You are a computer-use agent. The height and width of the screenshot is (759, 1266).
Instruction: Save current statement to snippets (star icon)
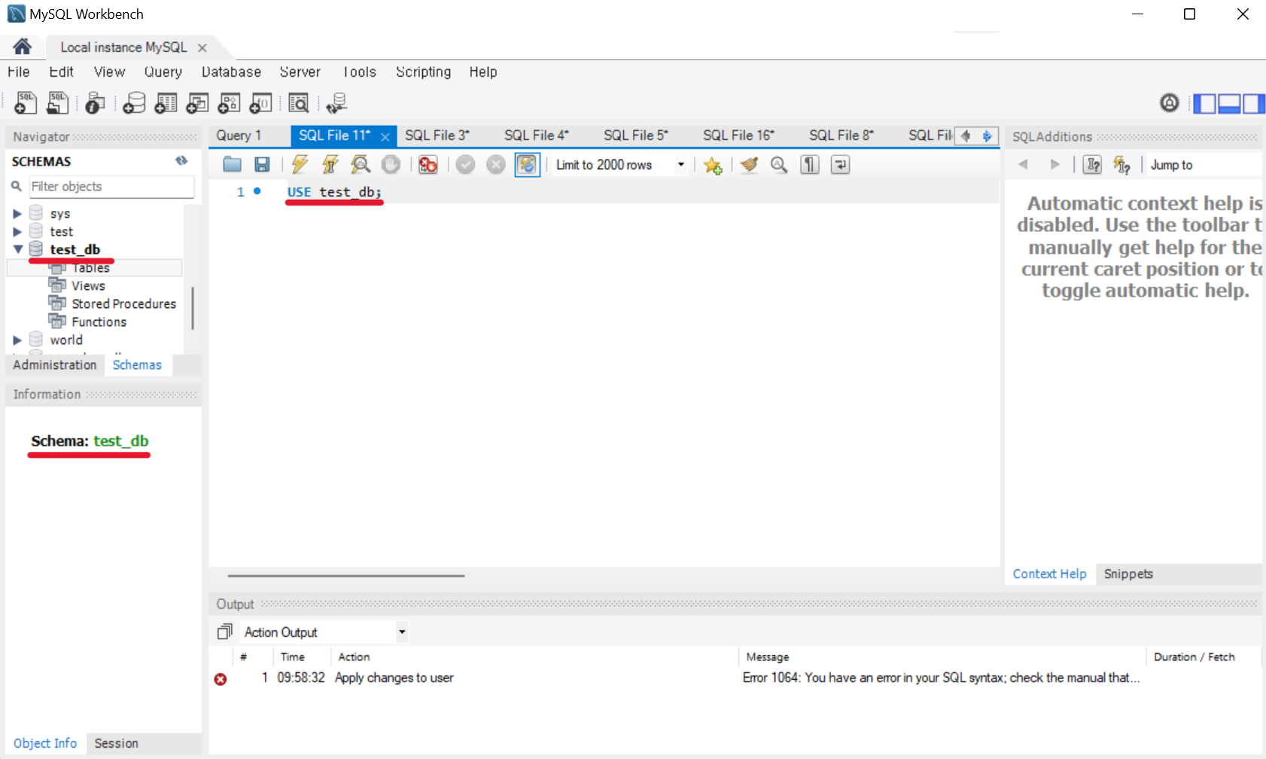click(713, 165)
